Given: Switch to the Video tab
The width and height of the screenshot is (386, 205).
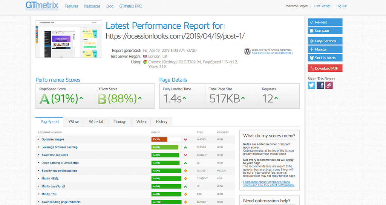Looking at the screenshot, I should pyautogui.click(x=141, y=122).
